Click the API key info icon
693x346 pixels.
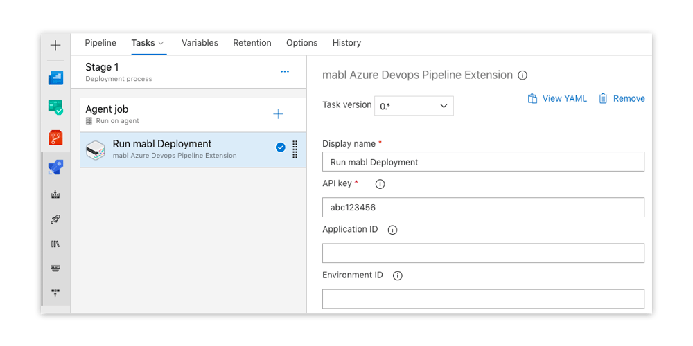coord(380,185)
